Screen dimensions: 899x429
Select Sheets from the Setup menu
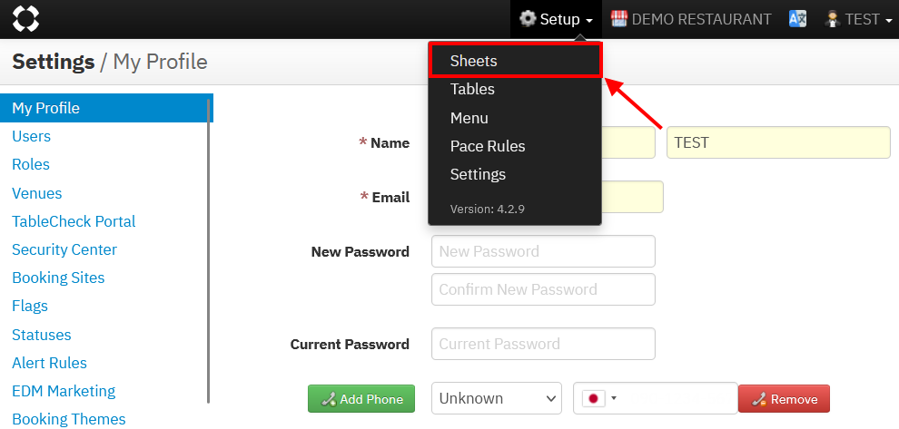[474, 61]
